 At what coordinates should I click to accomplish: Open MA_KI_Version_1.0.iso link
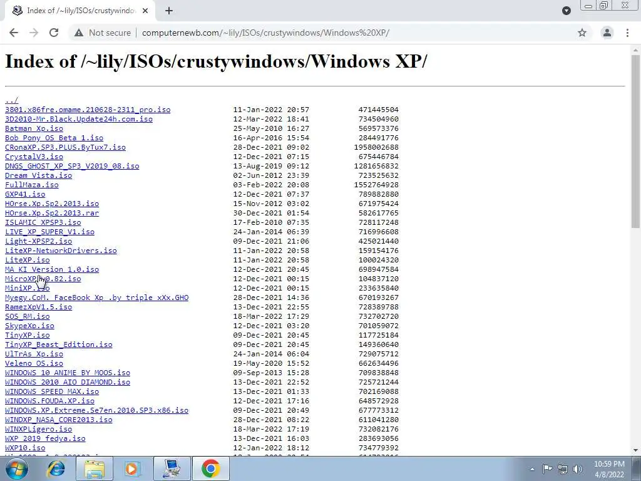52,269
